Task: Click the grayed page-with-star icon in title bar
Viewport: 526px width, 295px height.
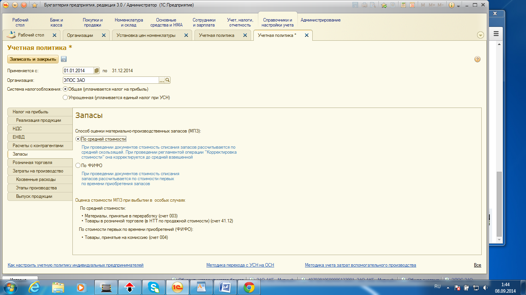Action: (x=393, y=5)
